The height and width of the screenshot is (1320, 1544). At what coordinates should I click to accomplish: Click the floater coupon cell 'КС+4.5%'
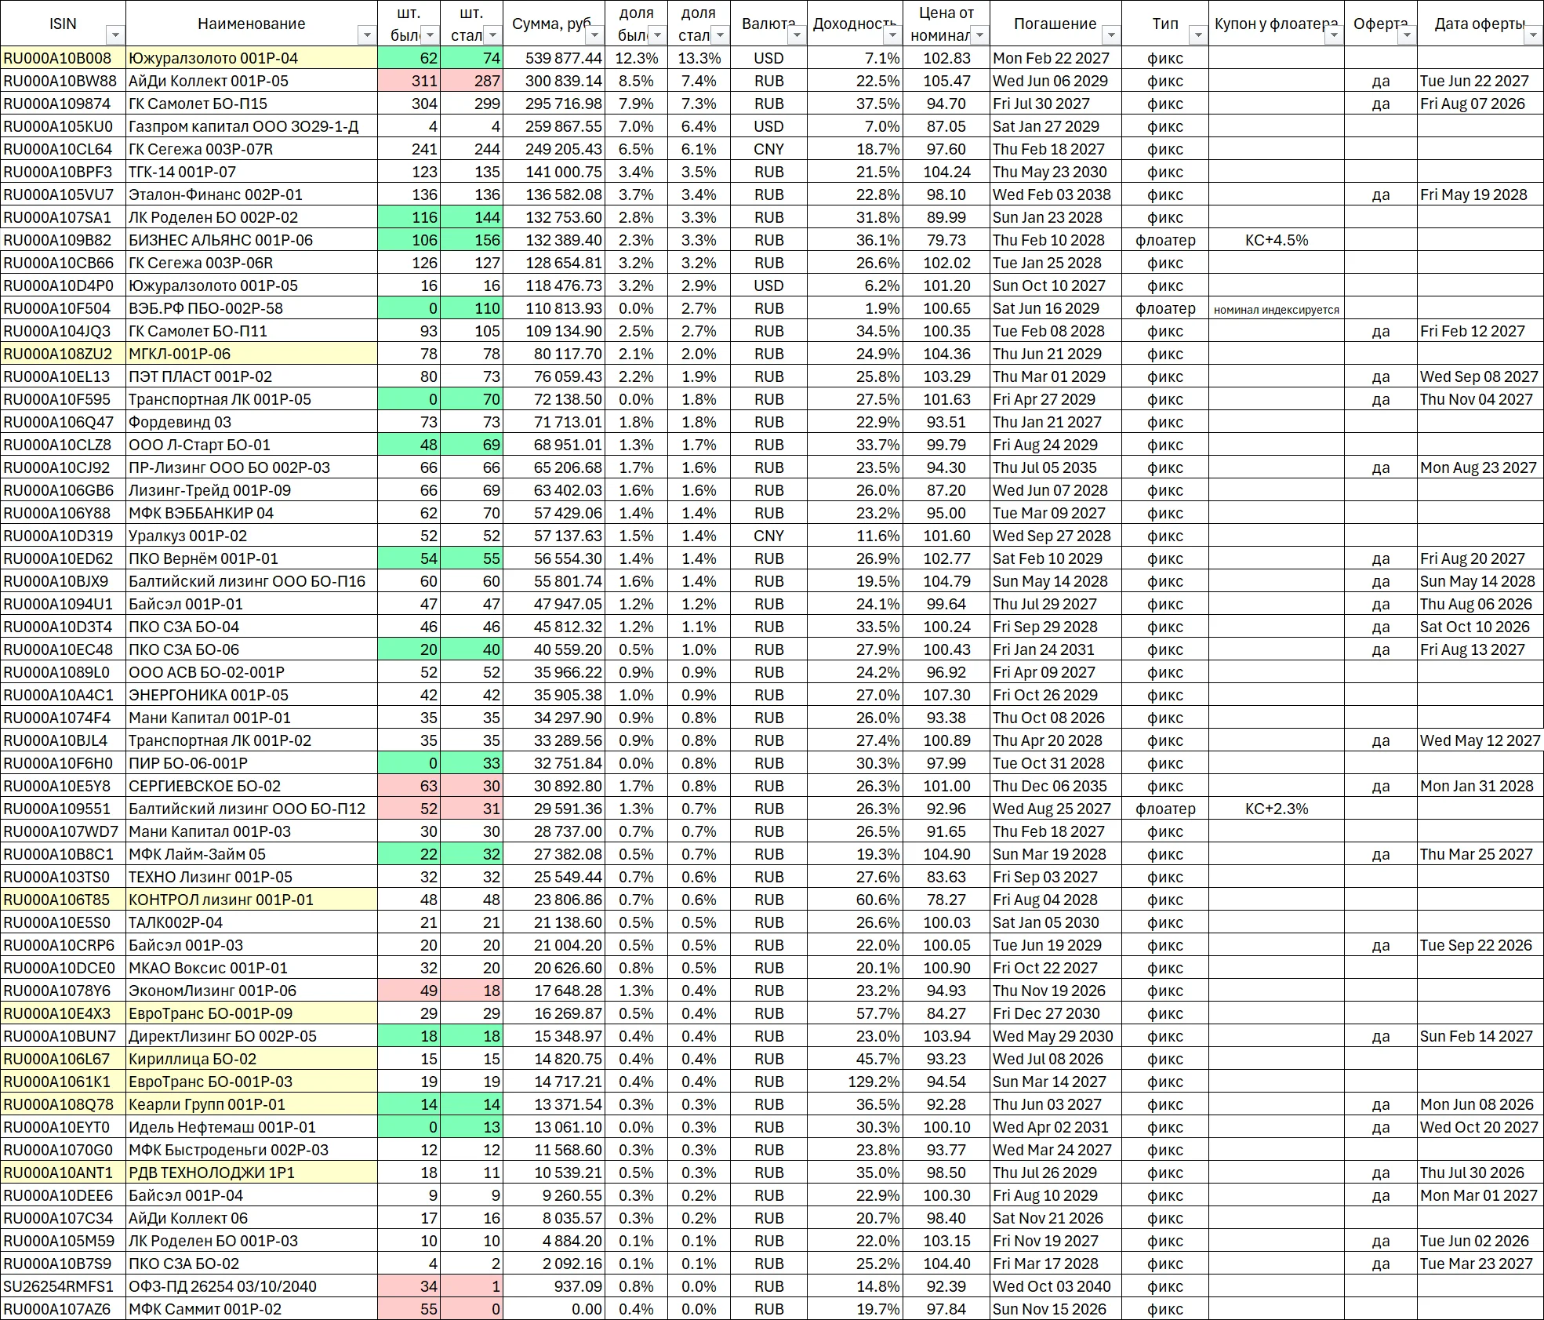coord(1277,240)
